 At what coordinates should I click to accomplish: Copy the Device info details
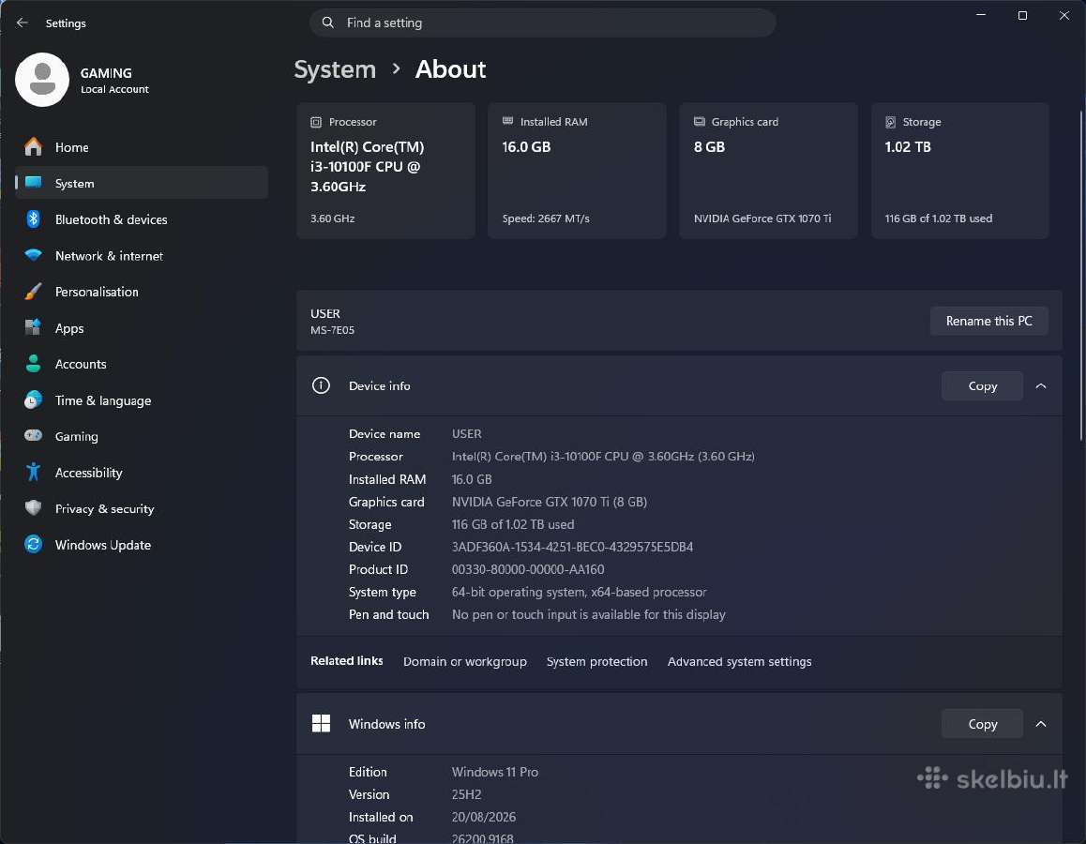(x=982, y=385)
